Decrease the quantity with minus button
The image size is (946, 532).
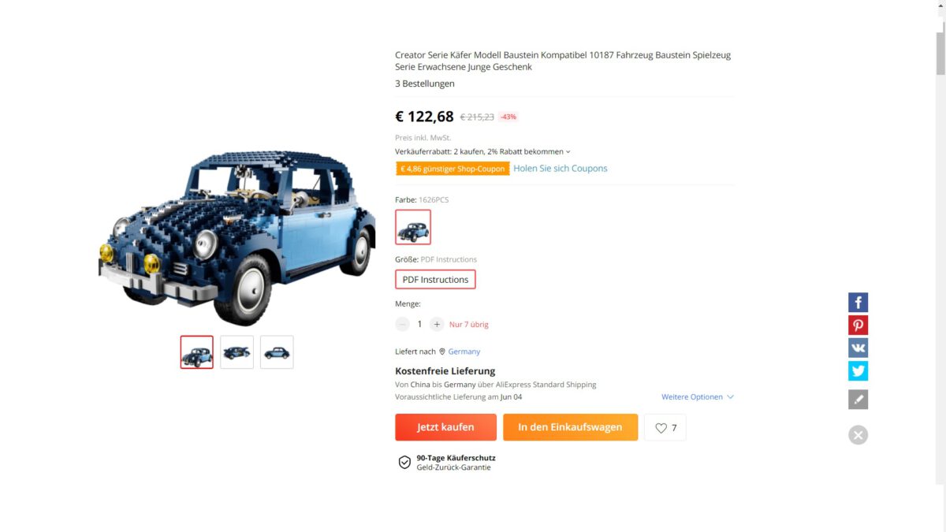(x=403, y=324)
